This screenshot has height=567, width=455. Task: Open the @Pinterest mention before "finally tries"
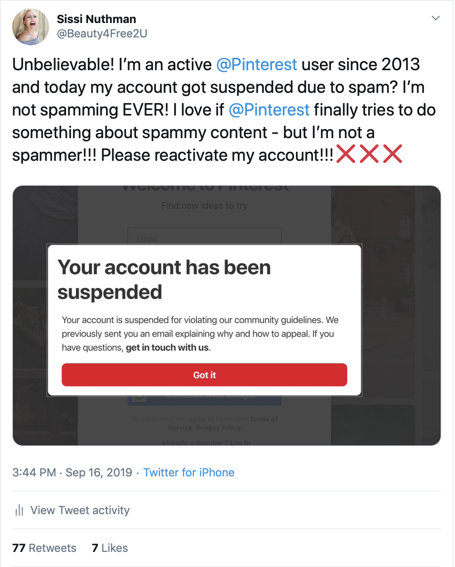(x=269, y=110)
